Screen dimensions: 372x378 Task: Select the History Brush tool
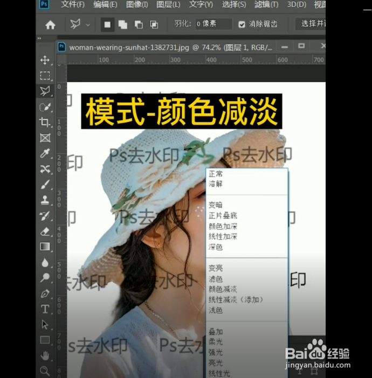coord(45,216)
